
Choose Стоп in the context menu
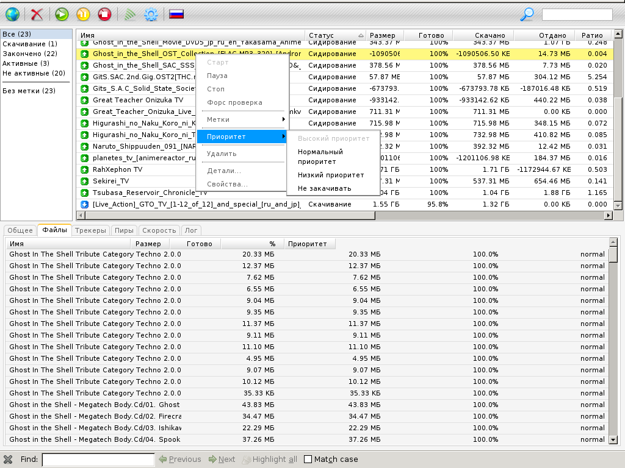pos(215,89)
